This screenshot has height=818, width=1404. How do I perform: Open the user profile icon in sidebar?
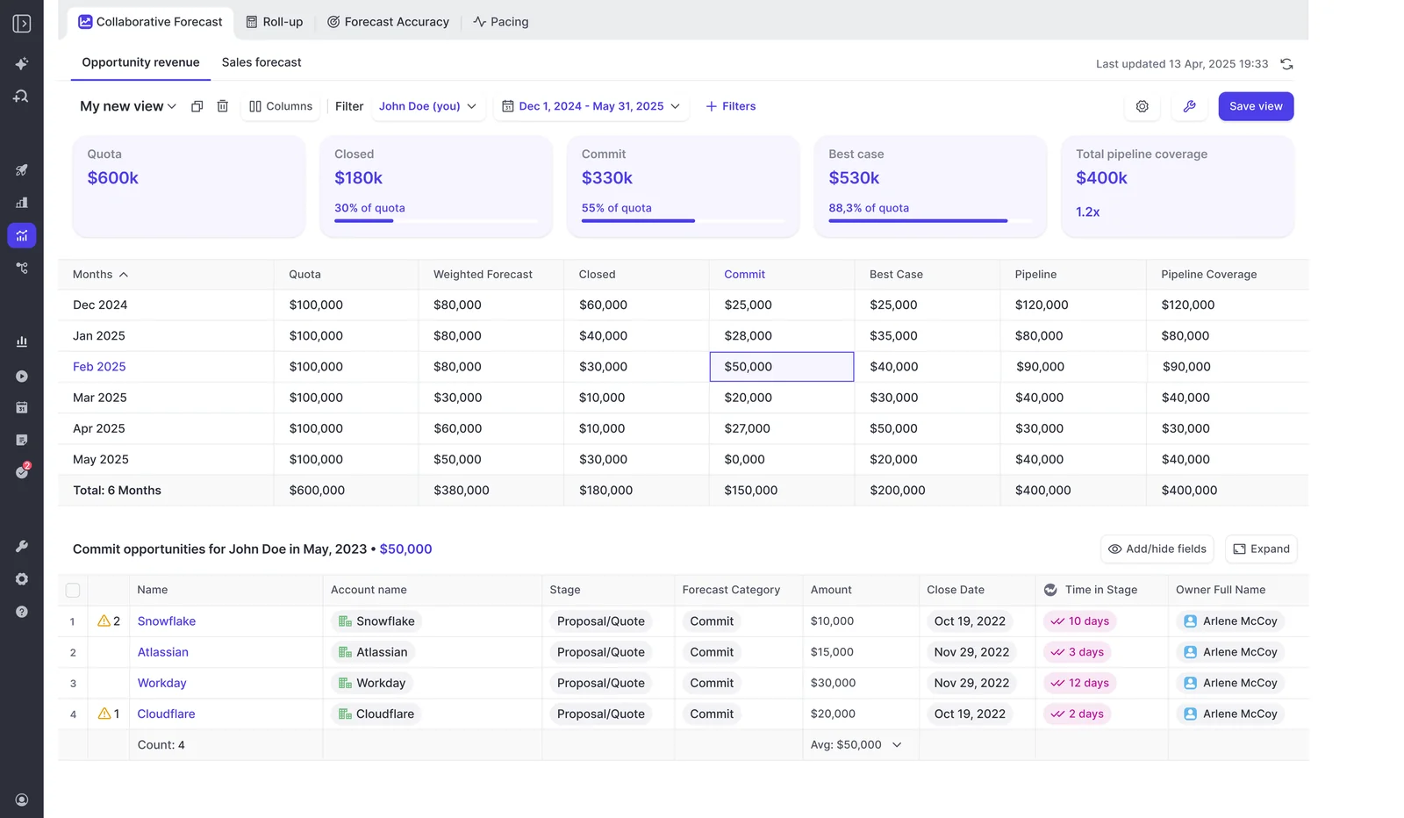pos(22,800)
